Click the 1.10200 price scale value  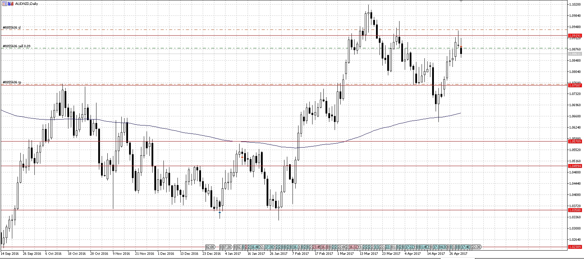[575, 4]
